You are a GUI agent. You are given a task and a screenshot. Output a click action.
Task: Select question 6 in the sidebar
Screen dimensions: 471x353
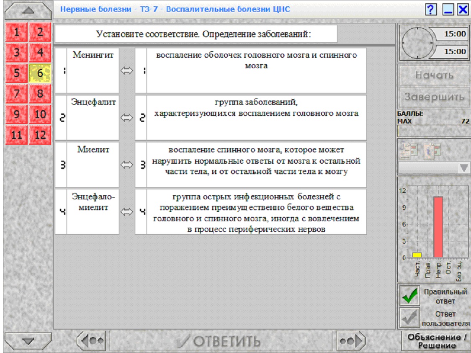click(40, 73)
